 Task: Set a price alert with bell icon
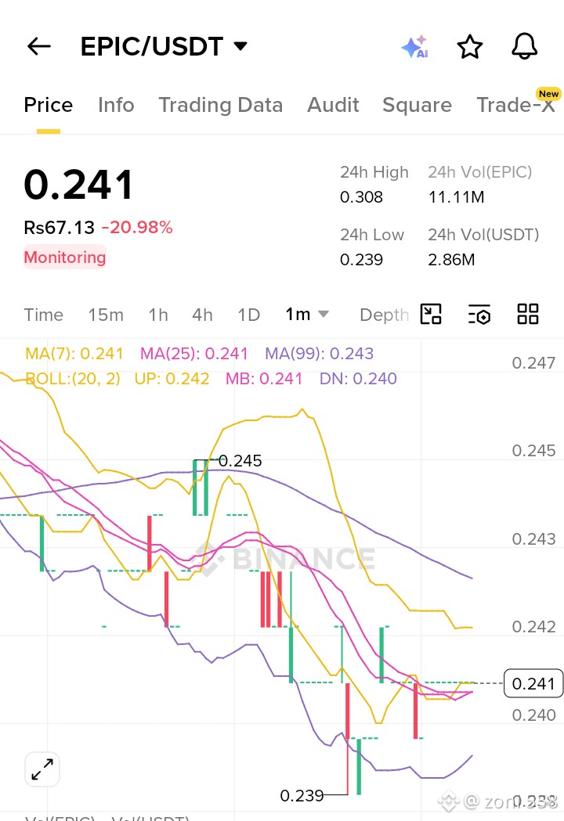(524, 46)
